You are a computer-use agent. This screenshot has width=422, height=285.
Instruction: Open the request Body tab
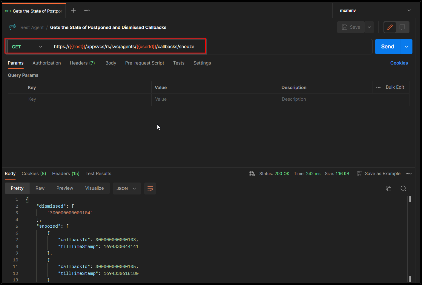point(111,63)
